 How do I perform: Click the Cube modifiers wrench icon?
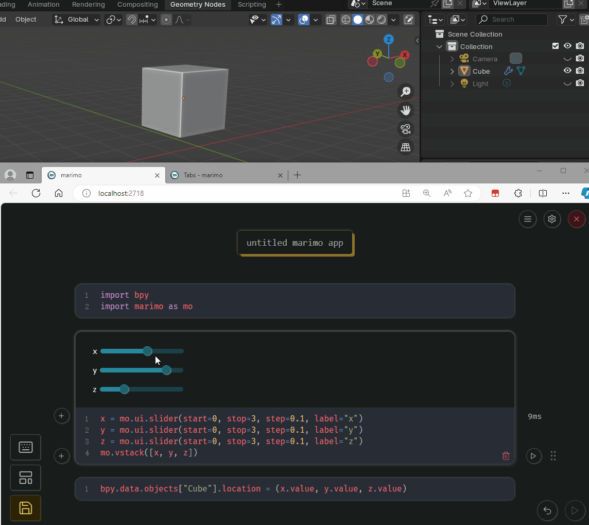[508, 71]
